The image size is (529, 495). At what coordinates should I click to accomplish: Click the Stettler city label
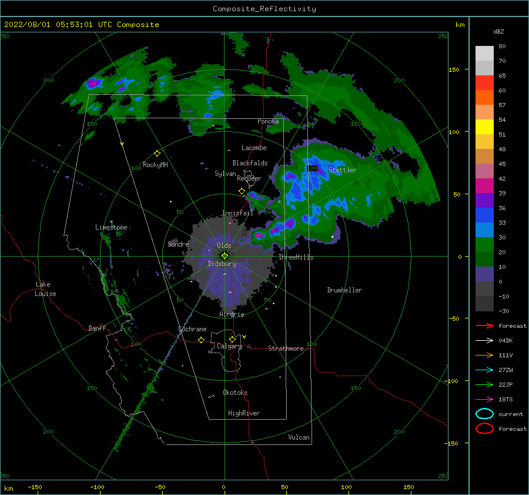(x=343, y=170)
